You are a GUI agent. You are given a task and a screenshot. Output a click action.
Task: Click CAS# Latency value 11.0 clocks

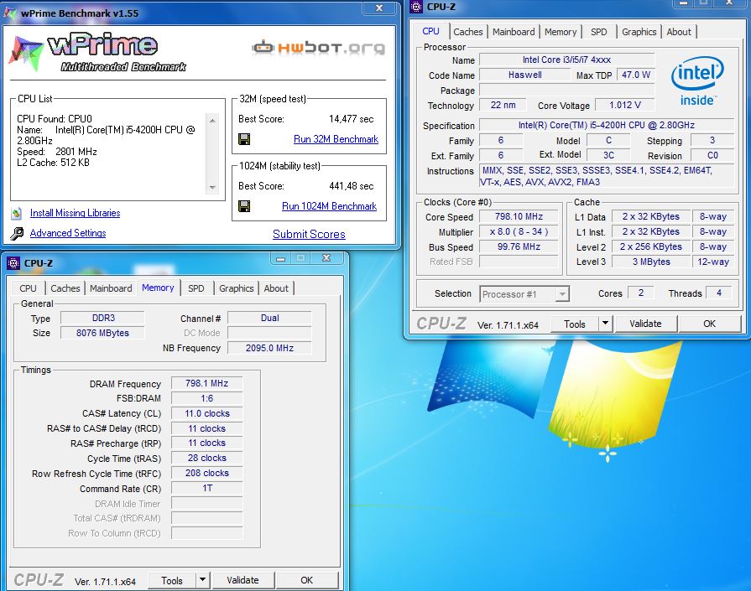click(x=207, y=413)
